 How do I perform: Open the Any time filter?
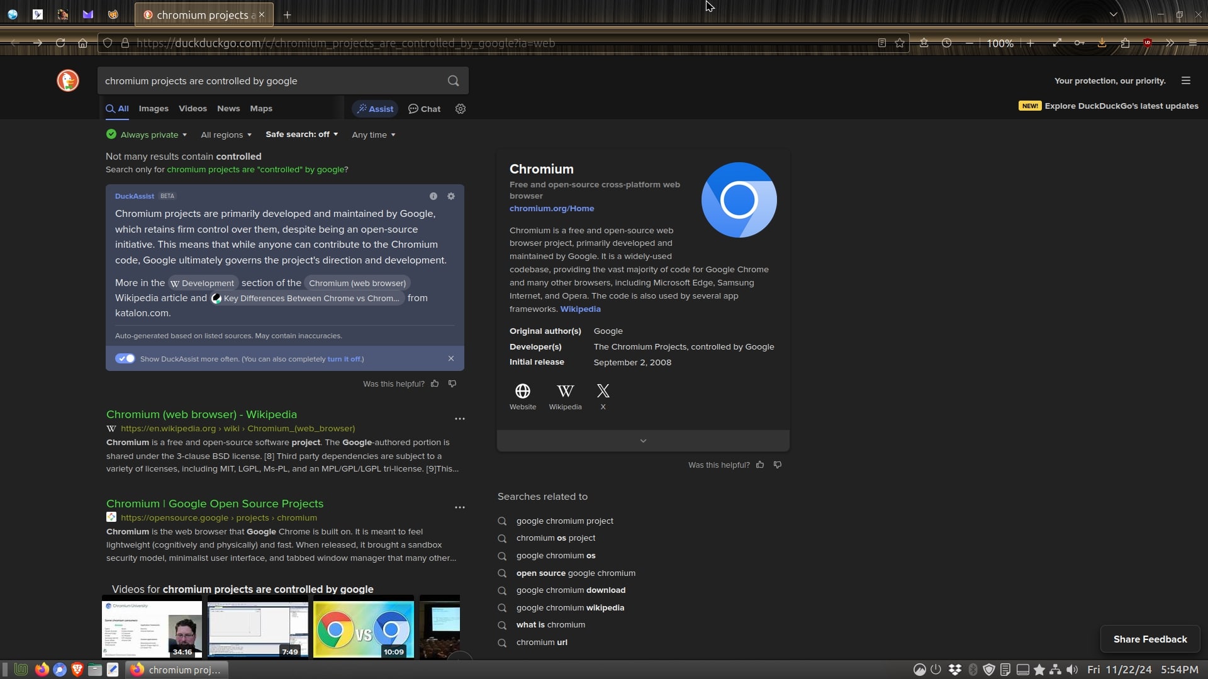coord(374,135)
